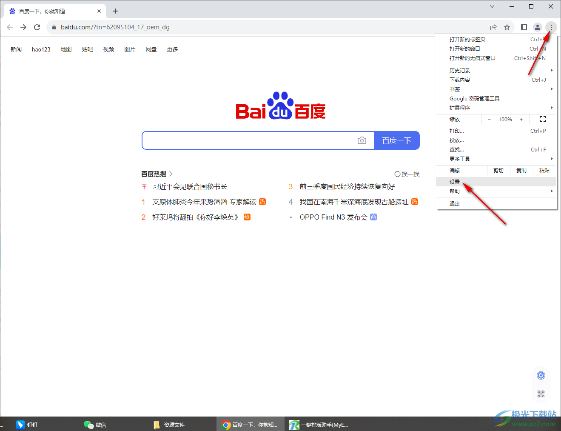Screen dimensions: 561x431
Task: Click the three-dot Chrome menu button
Action: (x=551, y=27)
